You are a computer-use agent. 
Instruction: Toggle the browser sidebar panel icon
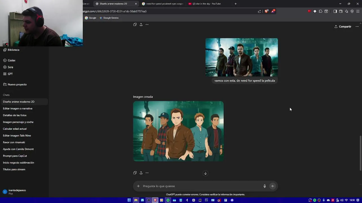click(x=335, y=11)
